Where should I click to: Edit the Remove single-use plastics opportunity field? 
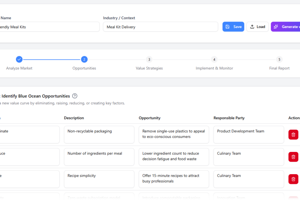(x=174, y=135)
